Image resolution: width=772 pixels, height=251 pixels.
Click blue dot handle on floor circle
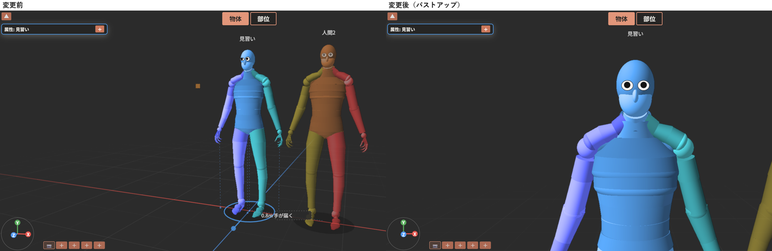pos(234,228)
